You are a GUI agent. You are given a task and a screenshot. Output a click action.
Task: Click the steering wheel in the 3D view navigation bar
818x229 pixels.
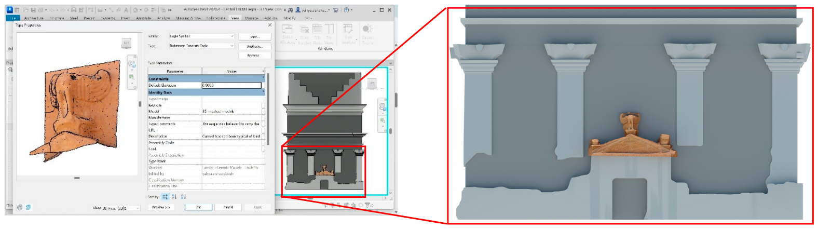tap(383, 107)
